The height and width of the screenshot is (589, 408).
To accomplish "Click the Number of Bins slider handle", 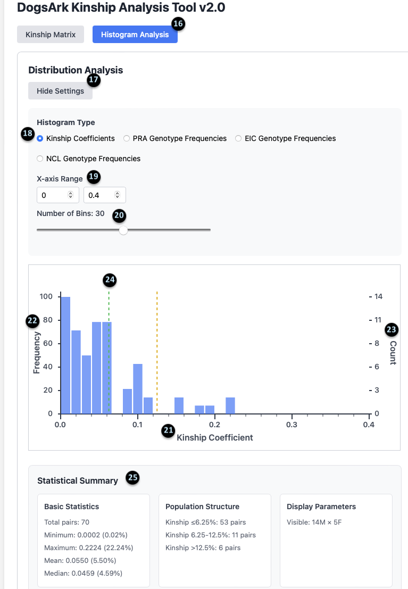I will click(x=123, y=230).
